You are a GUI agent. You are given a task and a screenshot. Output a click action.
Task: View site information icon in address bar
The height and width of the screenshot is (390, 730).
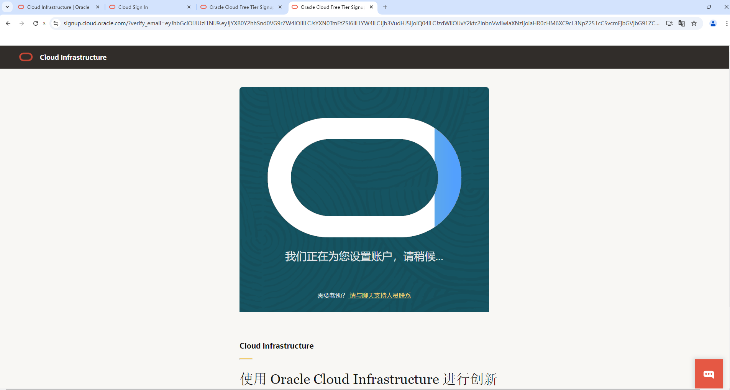(x=56, y=23)
